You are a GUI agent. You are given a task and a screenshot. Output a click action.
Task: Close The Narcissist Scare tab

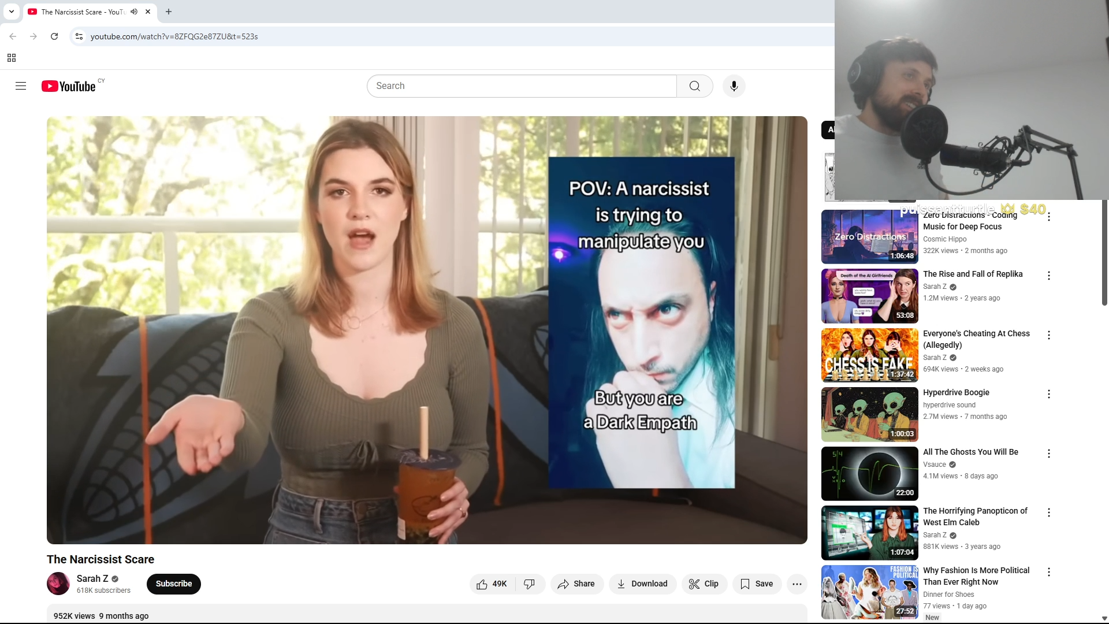coord(148,12)
